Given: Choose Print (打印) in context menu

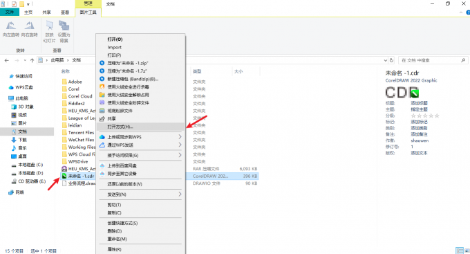Looking at the screenshot, I should pyautogui.click(x=140, y=55).
